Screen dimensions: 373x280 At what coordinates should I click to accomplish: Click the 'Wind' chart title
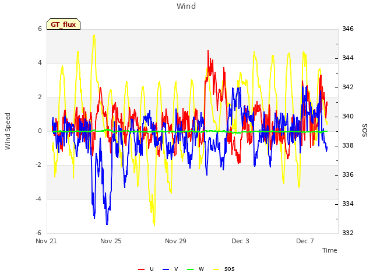pyautogui.click(x=186, y=6)
